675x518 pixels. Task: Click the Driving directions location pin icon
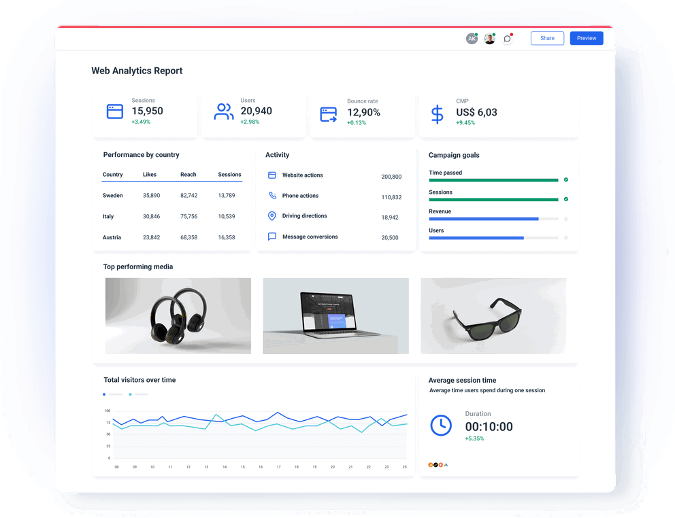point(273,216)
